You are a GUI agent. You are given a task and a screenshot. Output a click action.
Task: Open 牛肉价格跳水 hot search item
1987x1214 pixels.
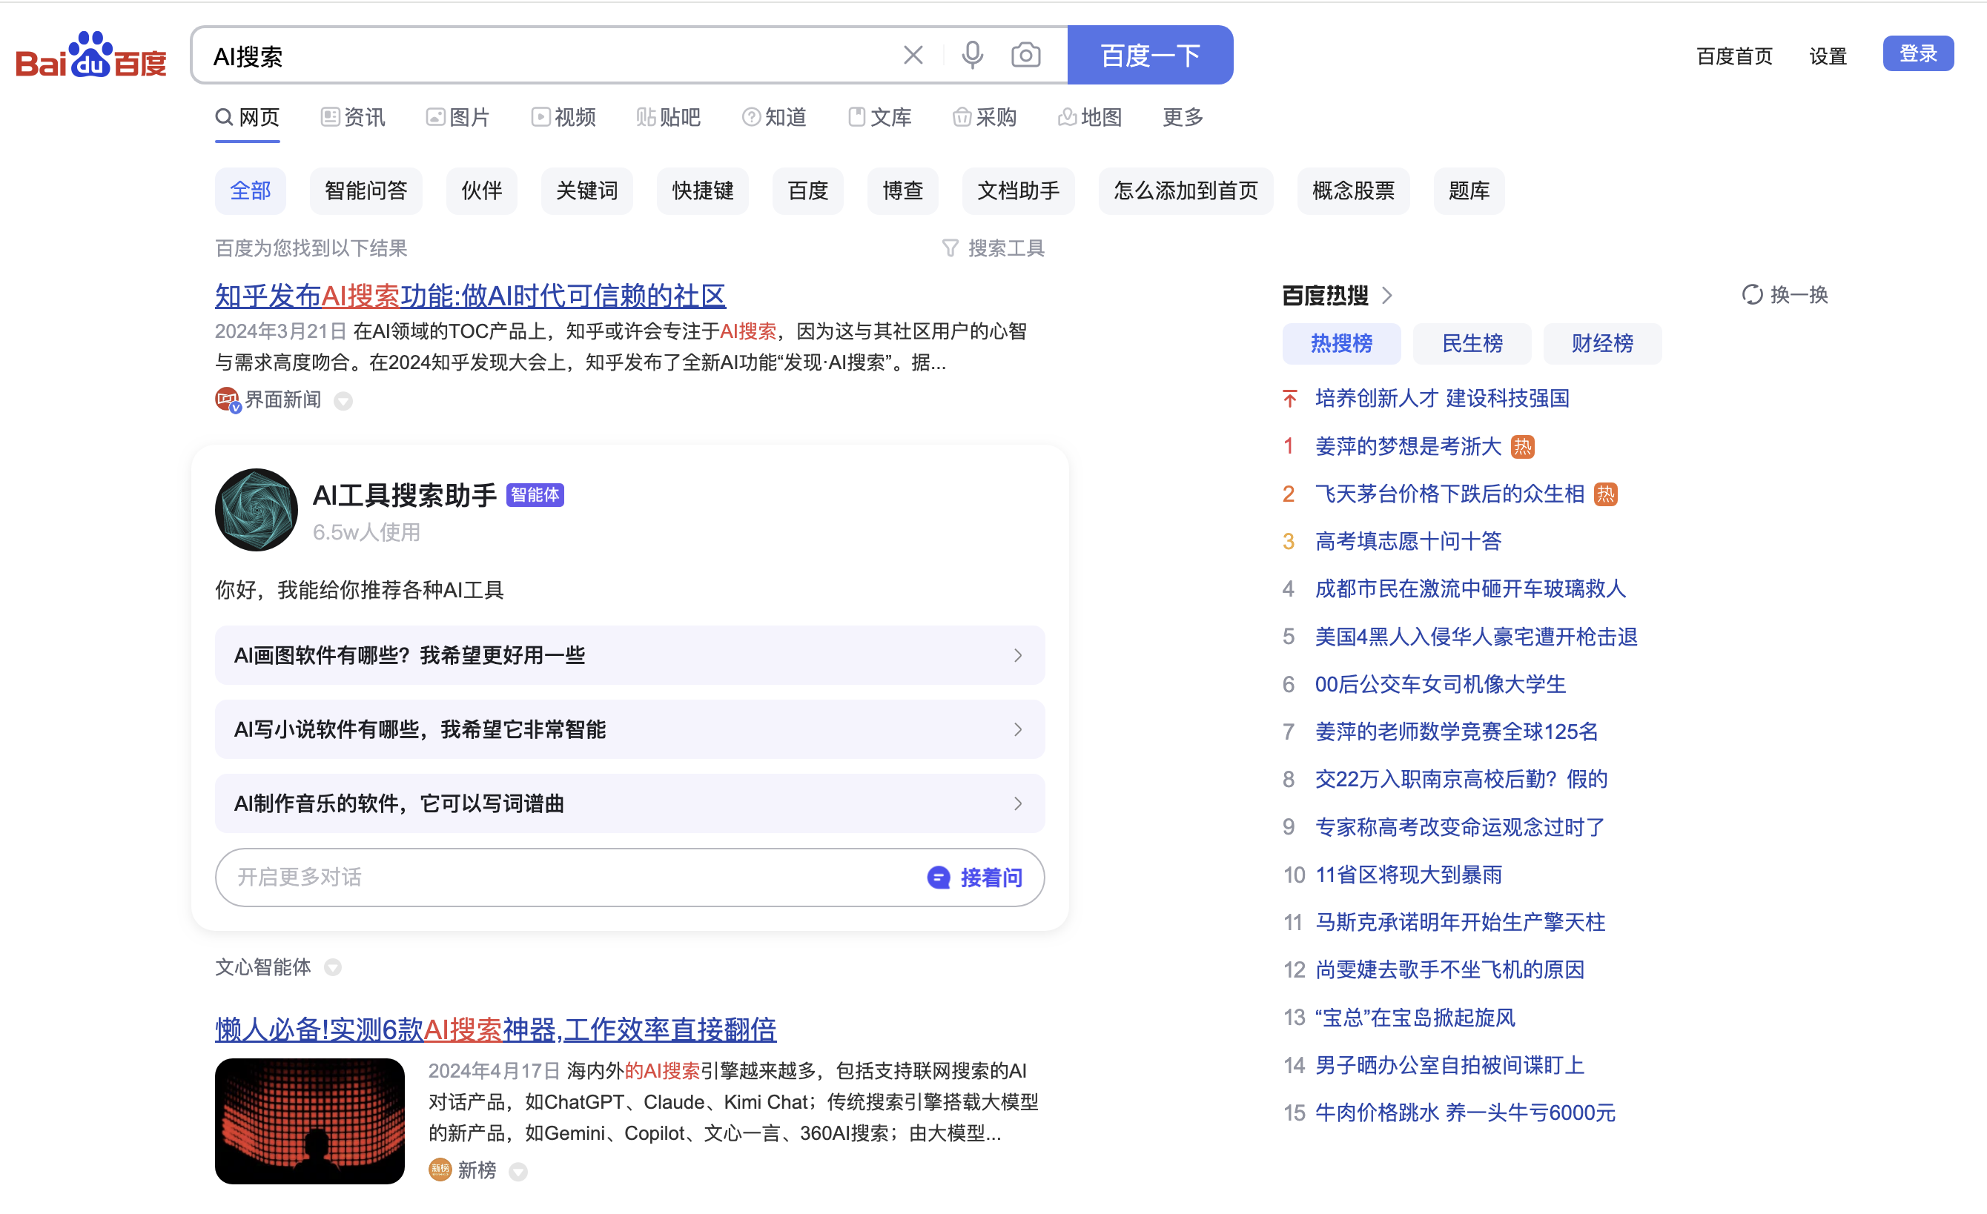click(x=1465, y=1113)
